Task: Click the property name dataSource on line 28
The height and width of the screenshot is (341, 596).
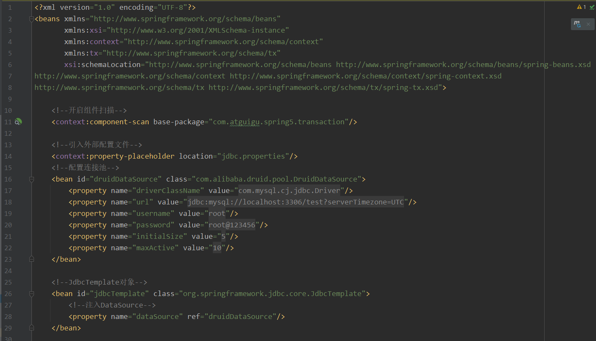Action: coord(158,316)
